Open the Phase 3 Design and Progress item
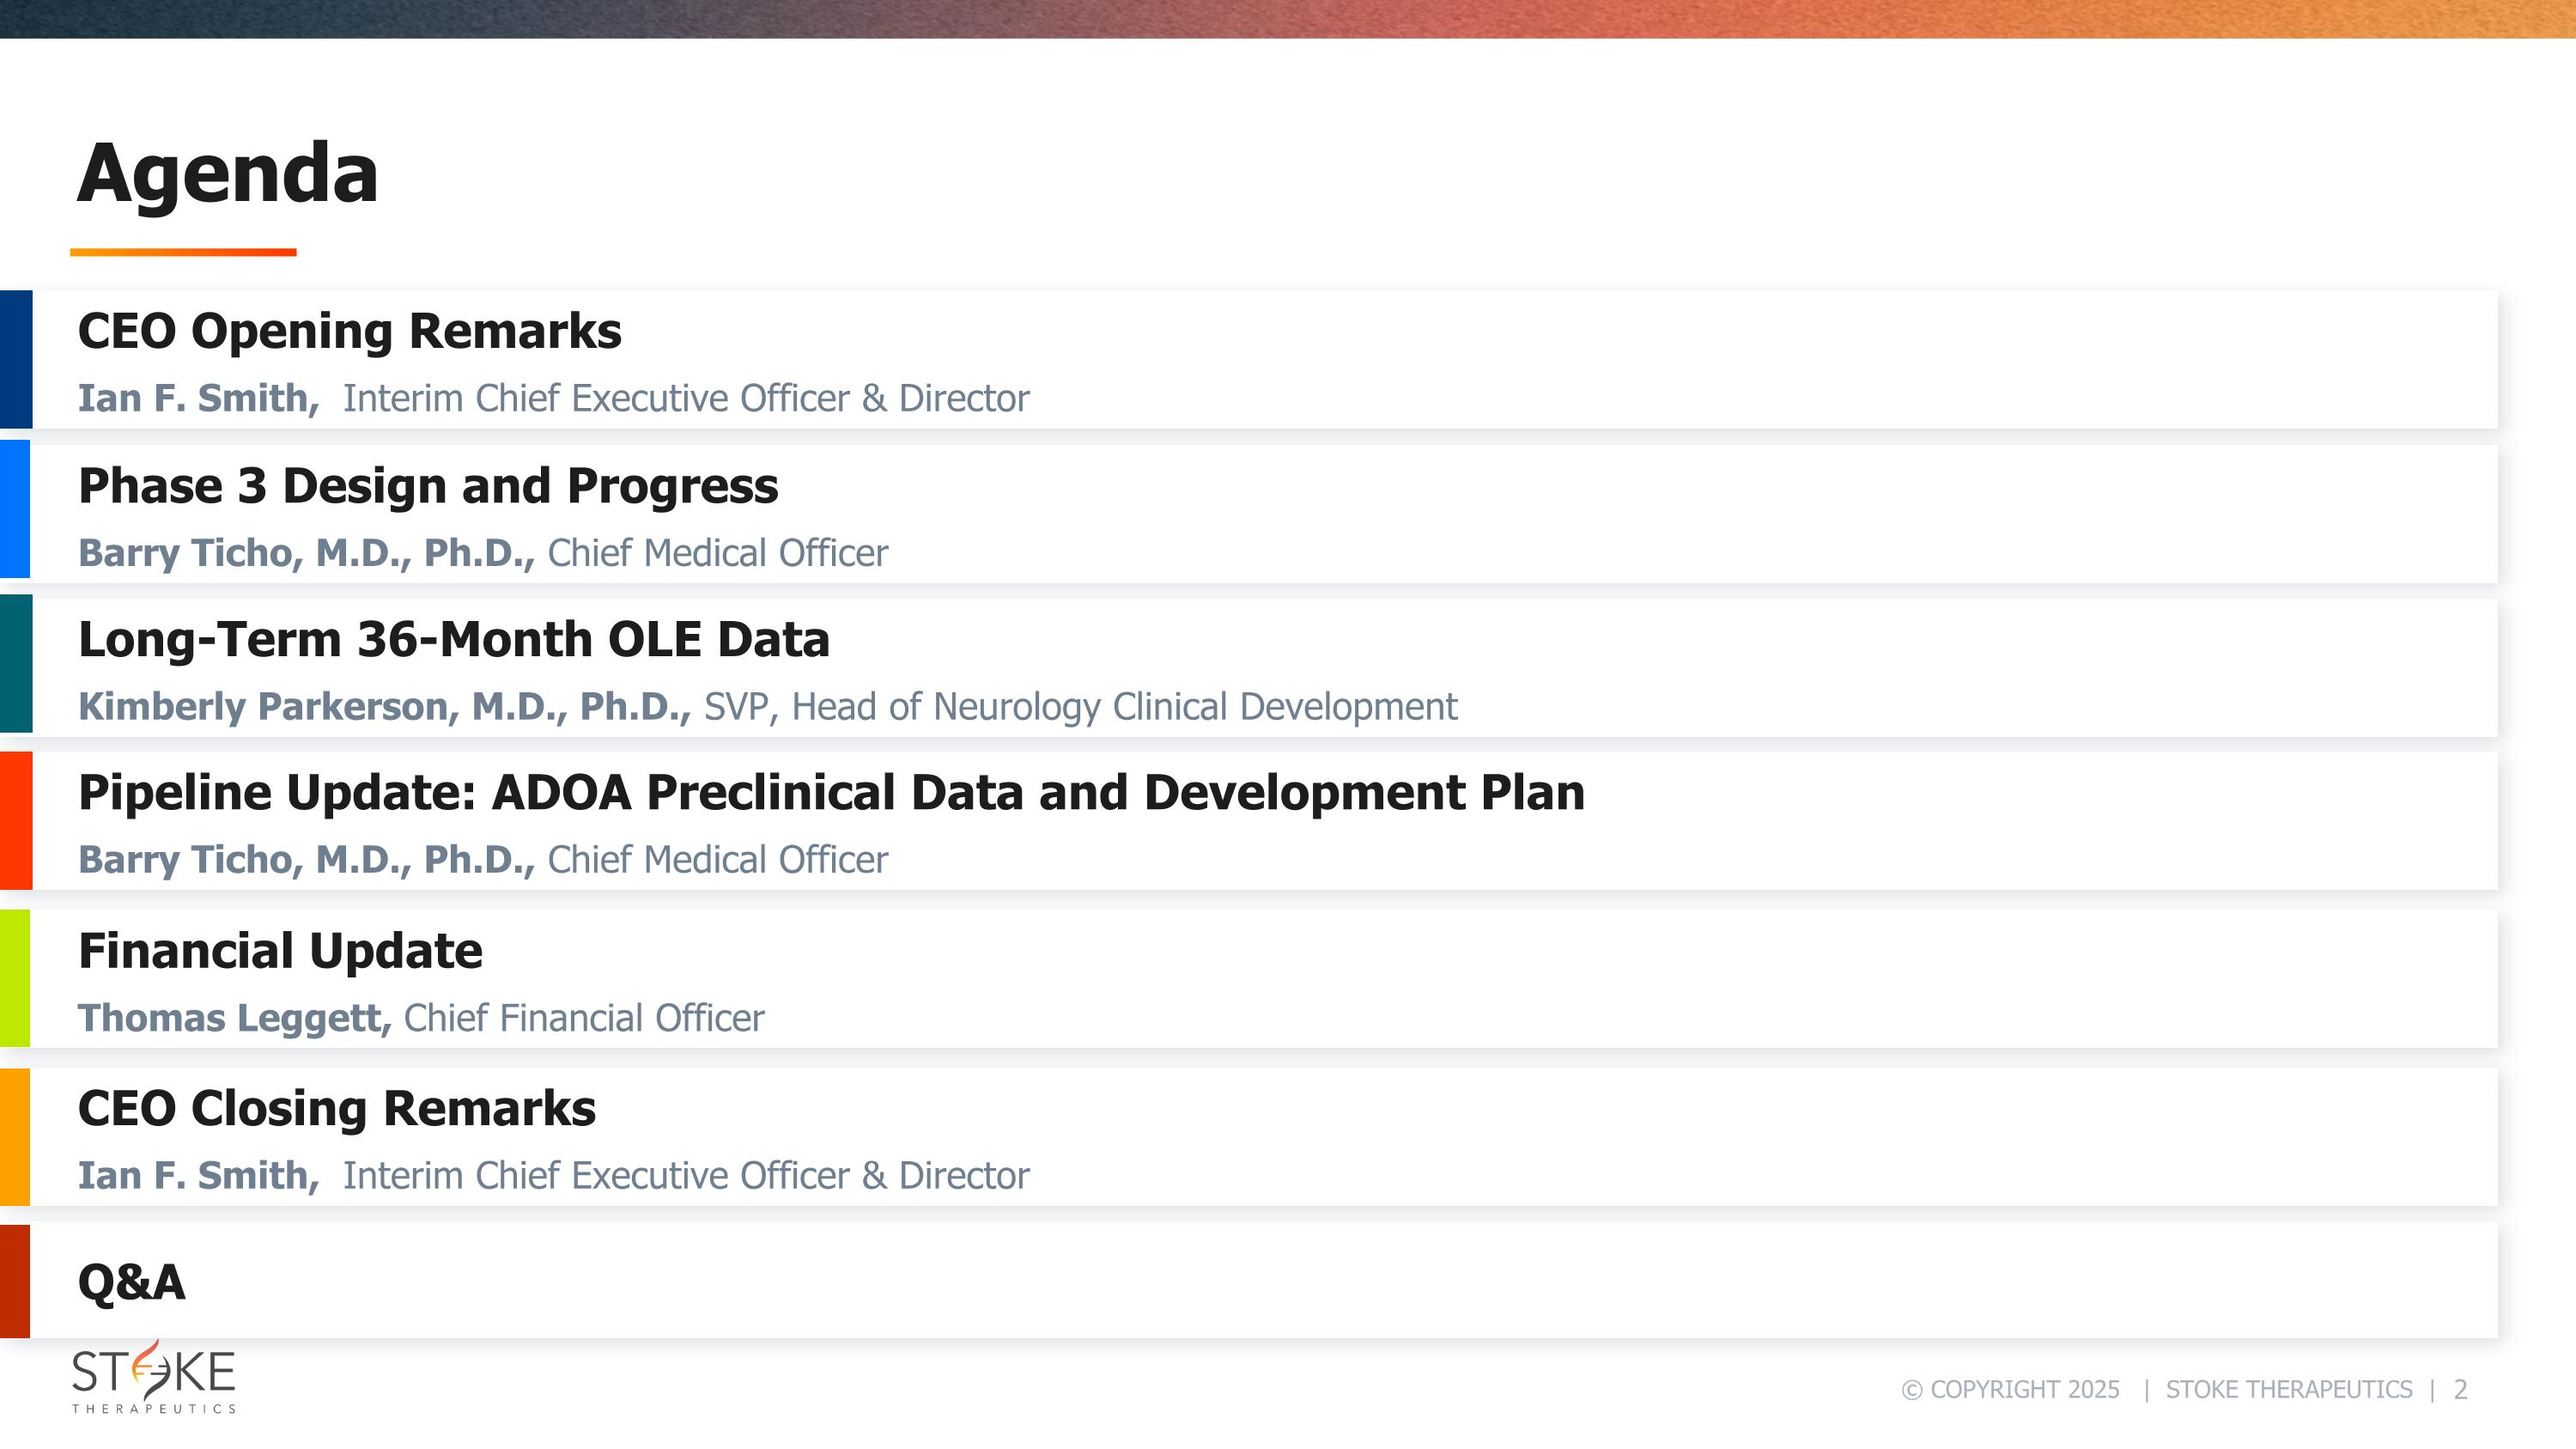Viewport: 2576px width, 1449px height. [428, 486]
